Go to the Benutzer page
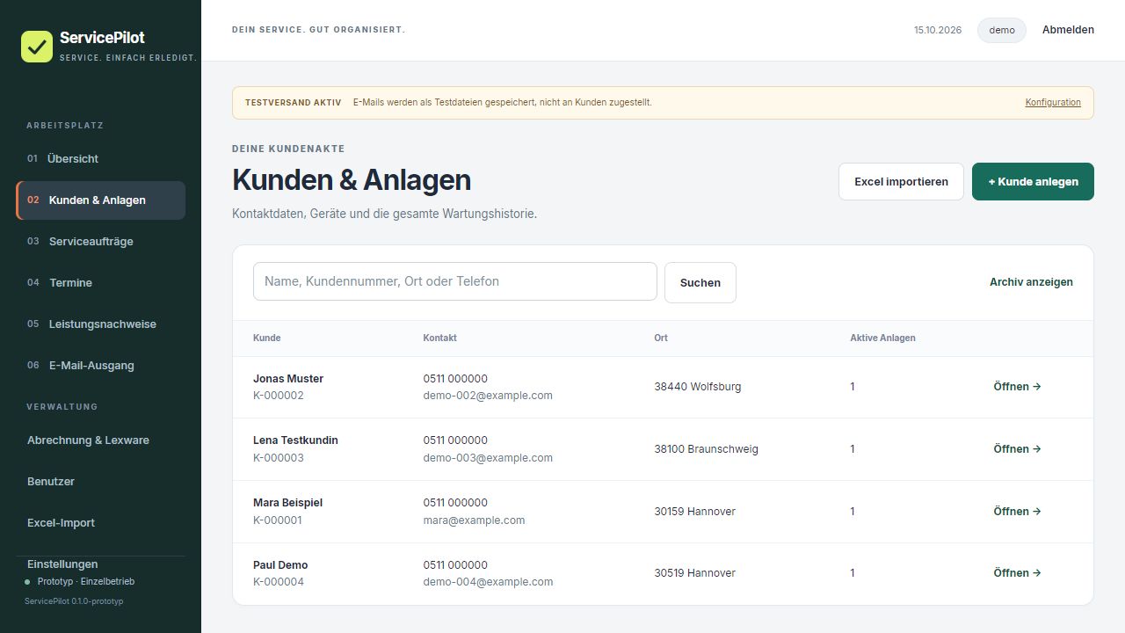 click(100, 482)
